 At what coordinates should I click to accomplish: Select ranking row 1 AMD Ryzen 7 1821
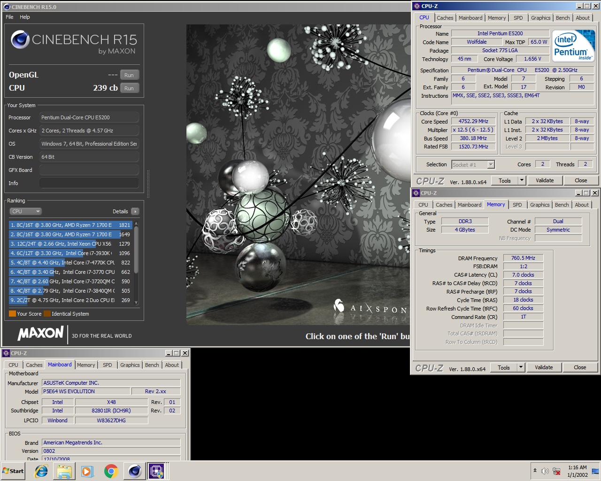coord(70,225)
